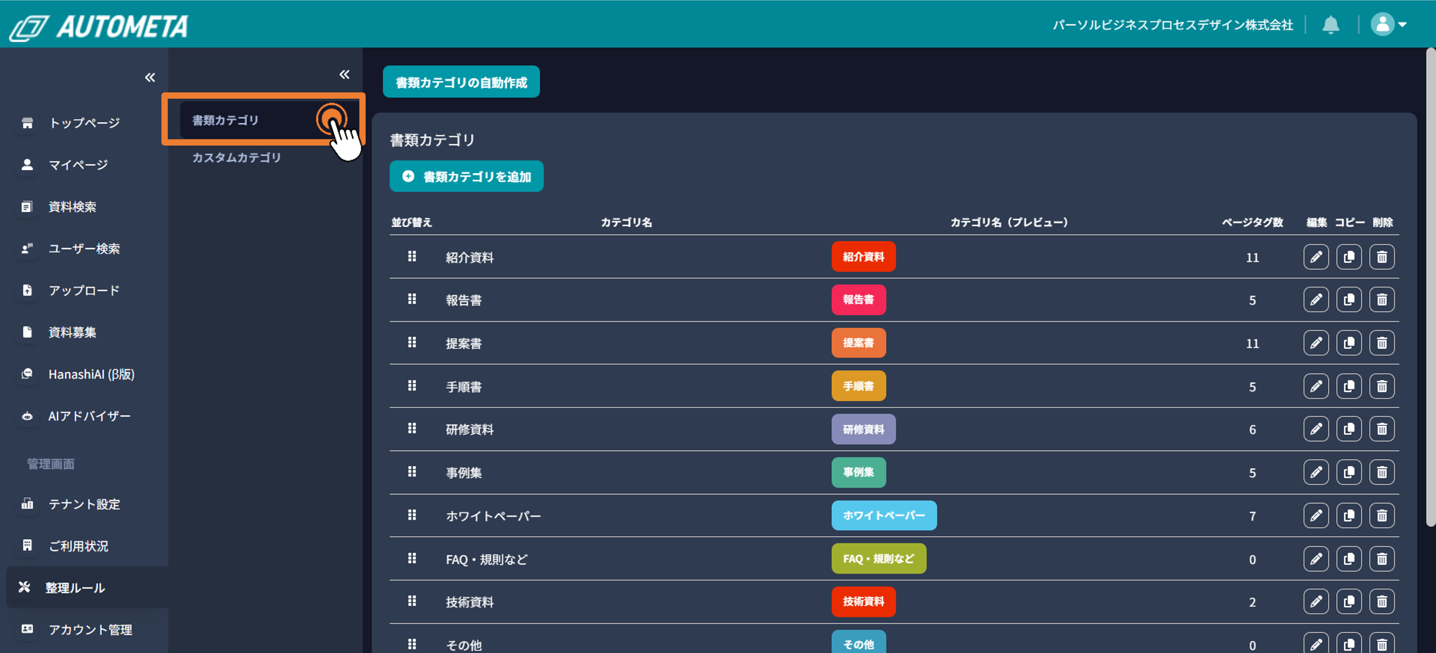Grab the reorder handle for 紹介資料
The image size is (1436, 653).
412,256
